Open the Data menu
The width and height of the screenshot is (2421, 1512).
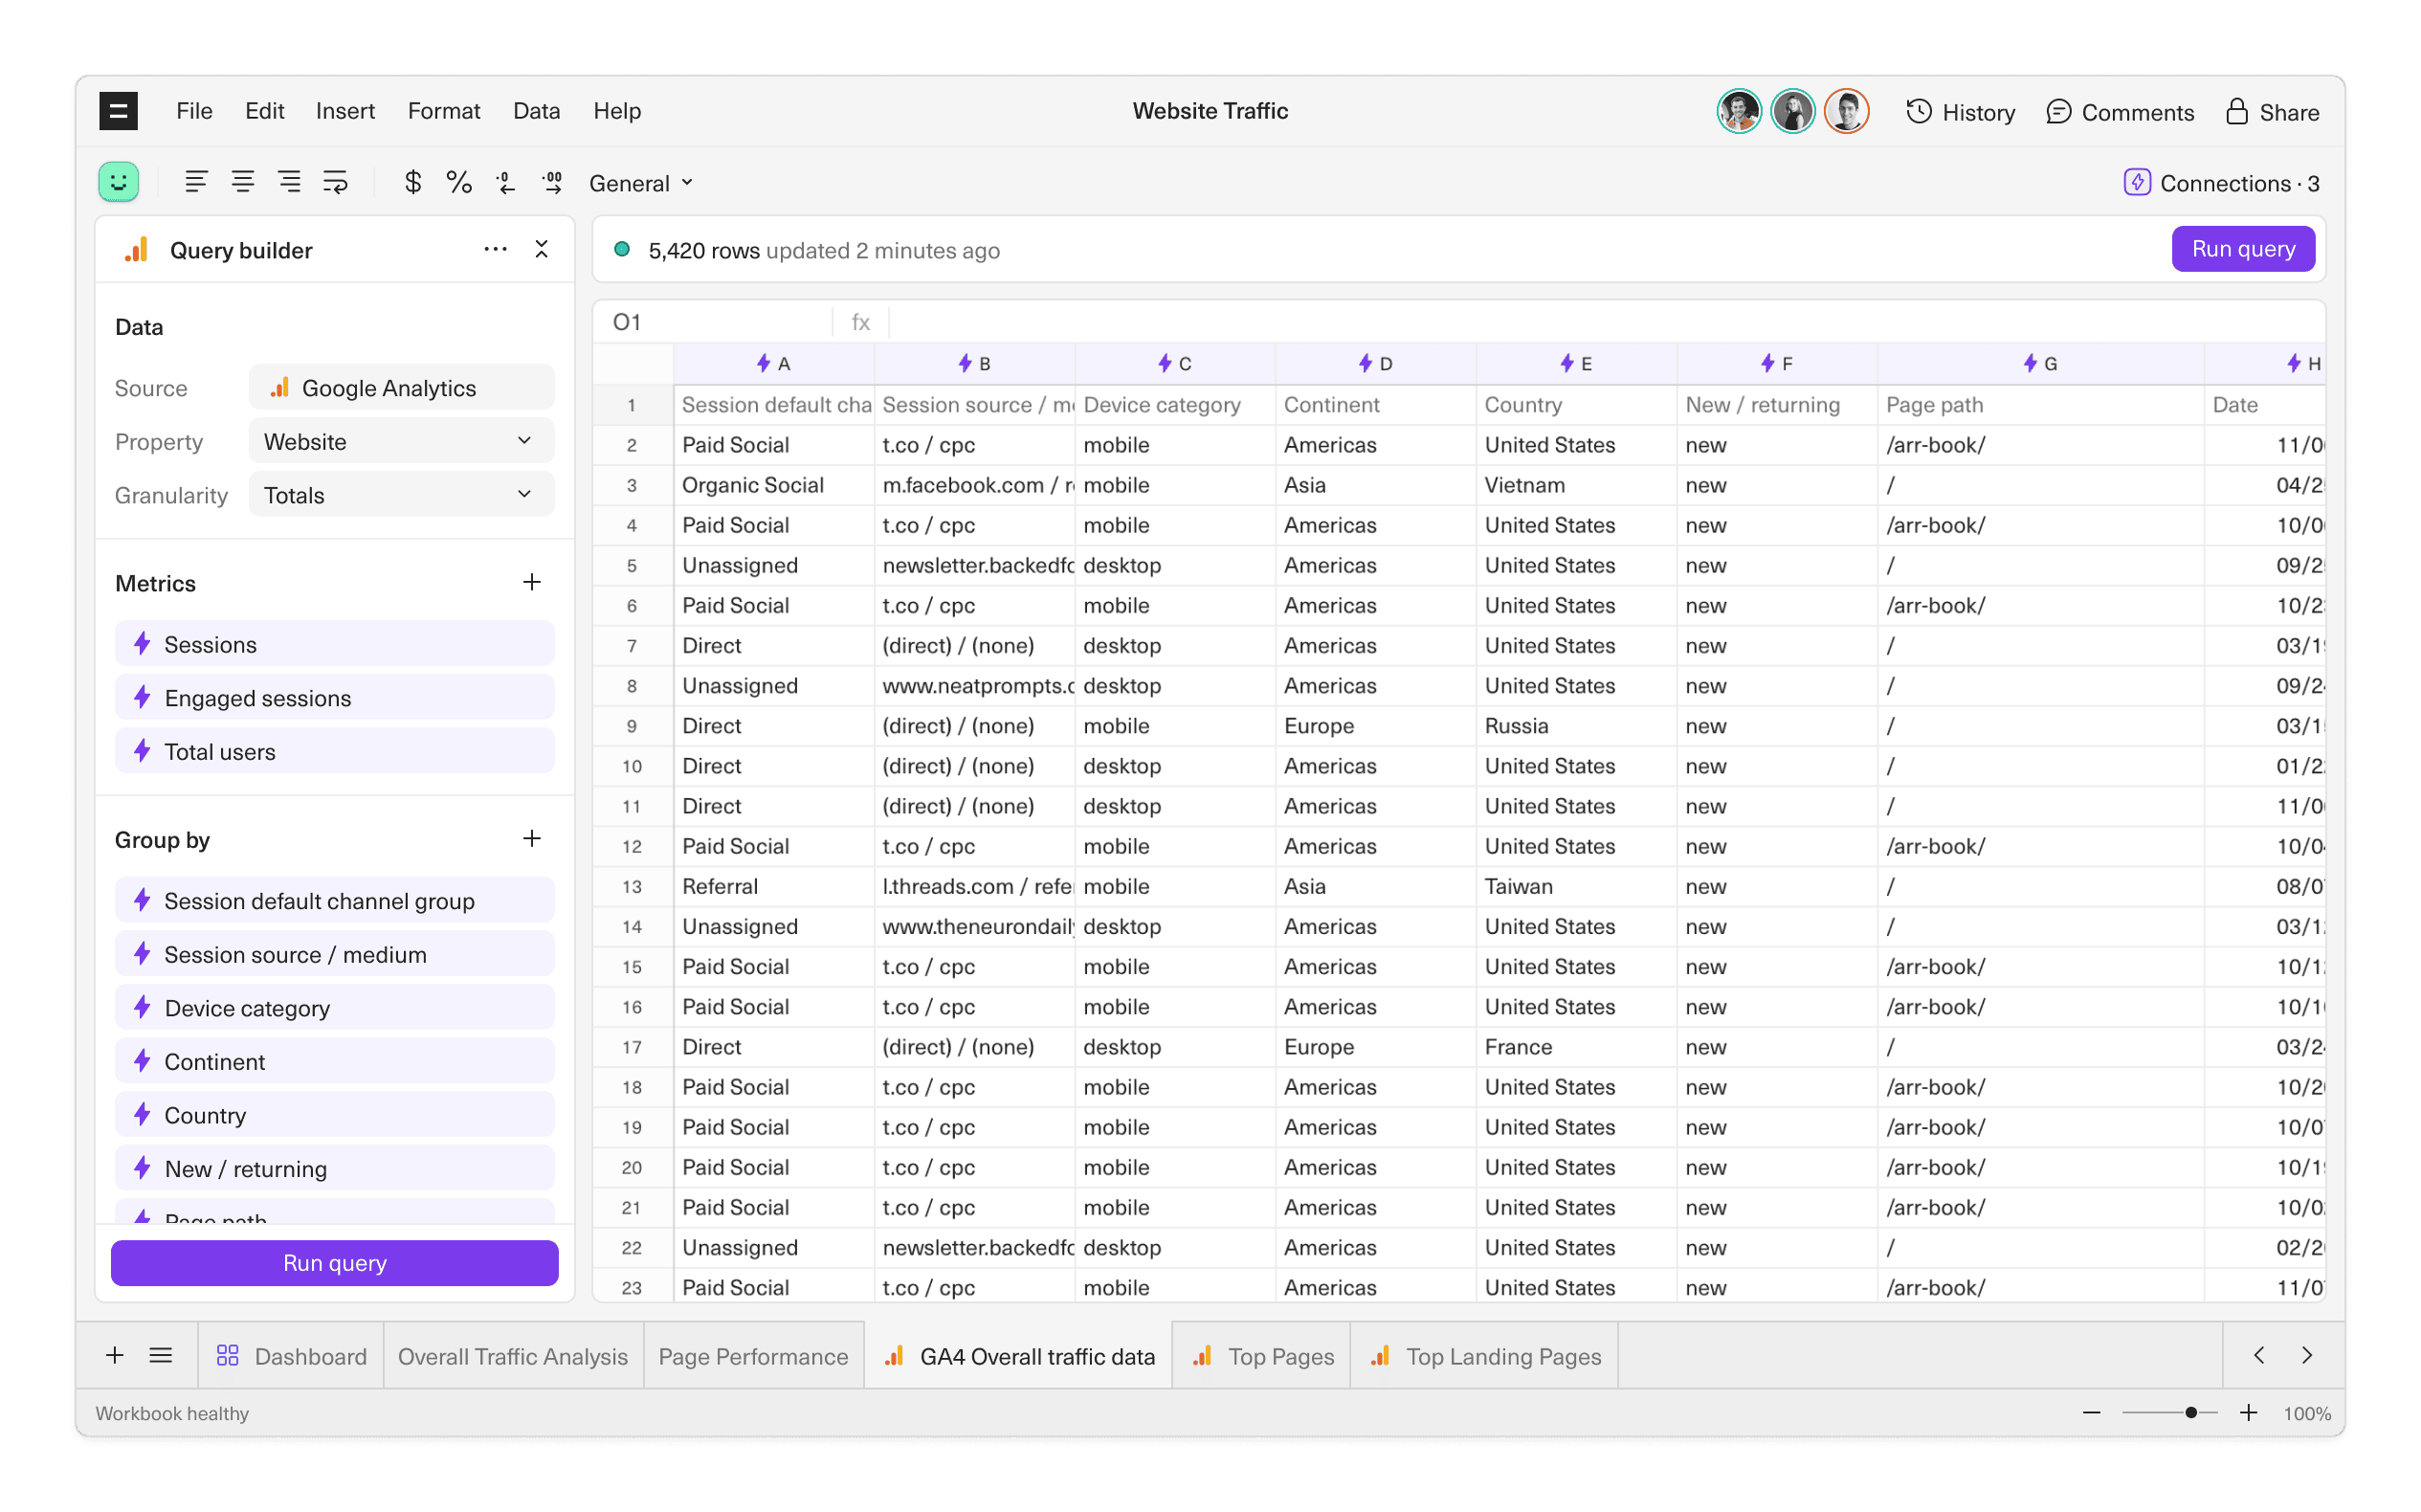[536, 111]
